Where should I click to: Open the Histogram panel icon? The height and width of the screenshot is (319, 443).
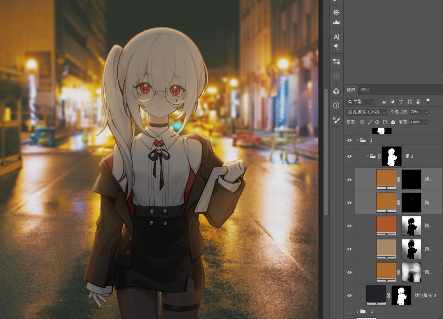tap(336, 22)
